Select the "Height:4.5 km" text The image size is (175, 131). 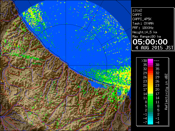pos(145,32)
